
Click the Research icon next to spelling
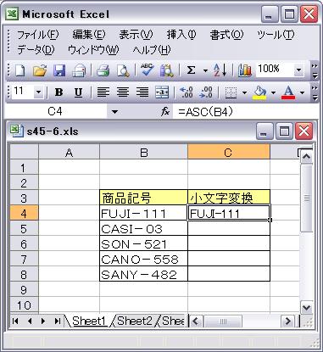pos(167,70)
